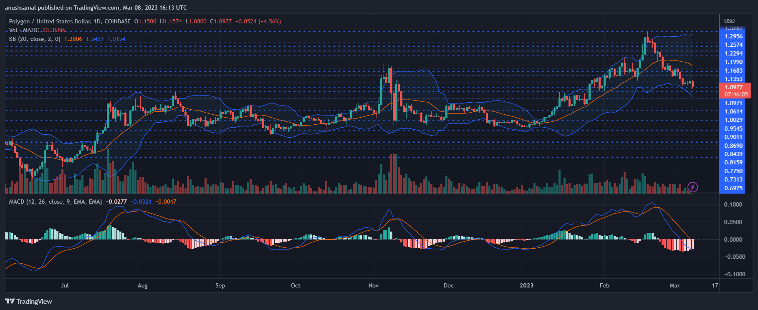The width and height of the screenshot is (758, 310).
Task: Click the 1.2956 price axis label
Action: point(733,36)
